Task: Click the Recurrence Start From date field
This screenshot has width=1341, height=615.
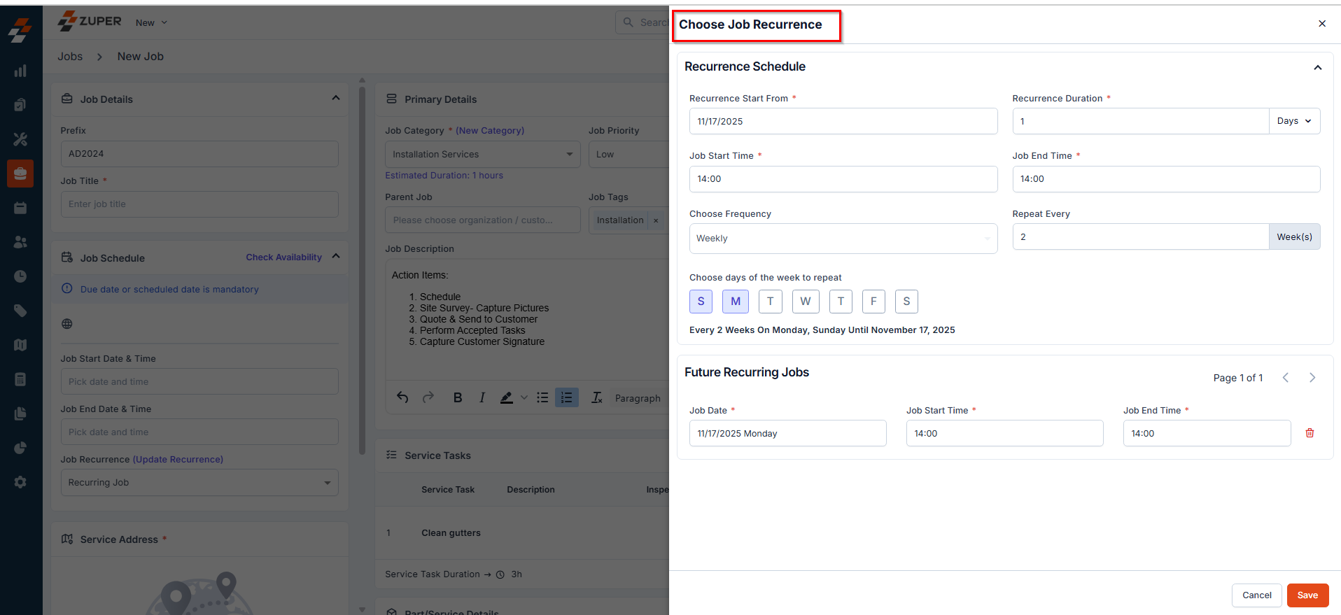Action: (x=843, y=121)
